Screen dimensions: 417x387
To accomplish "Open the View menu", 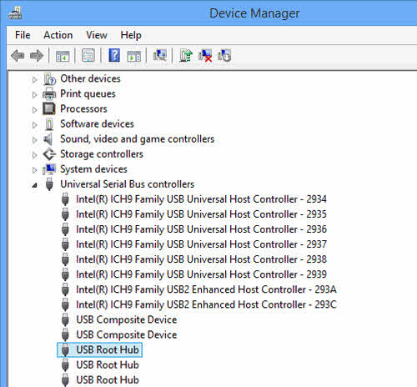I will point(97,35).
